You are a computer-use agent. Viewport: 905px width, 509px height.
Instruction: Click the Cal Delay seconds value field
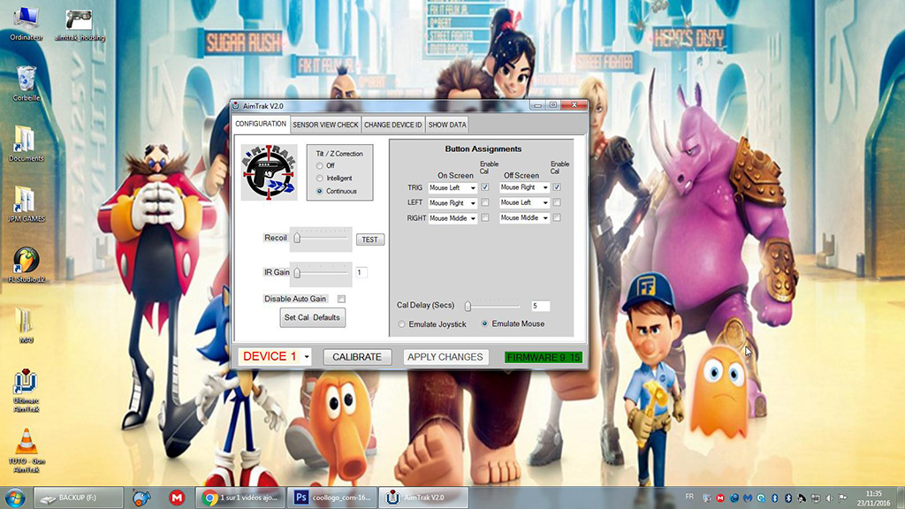(540, 306)
